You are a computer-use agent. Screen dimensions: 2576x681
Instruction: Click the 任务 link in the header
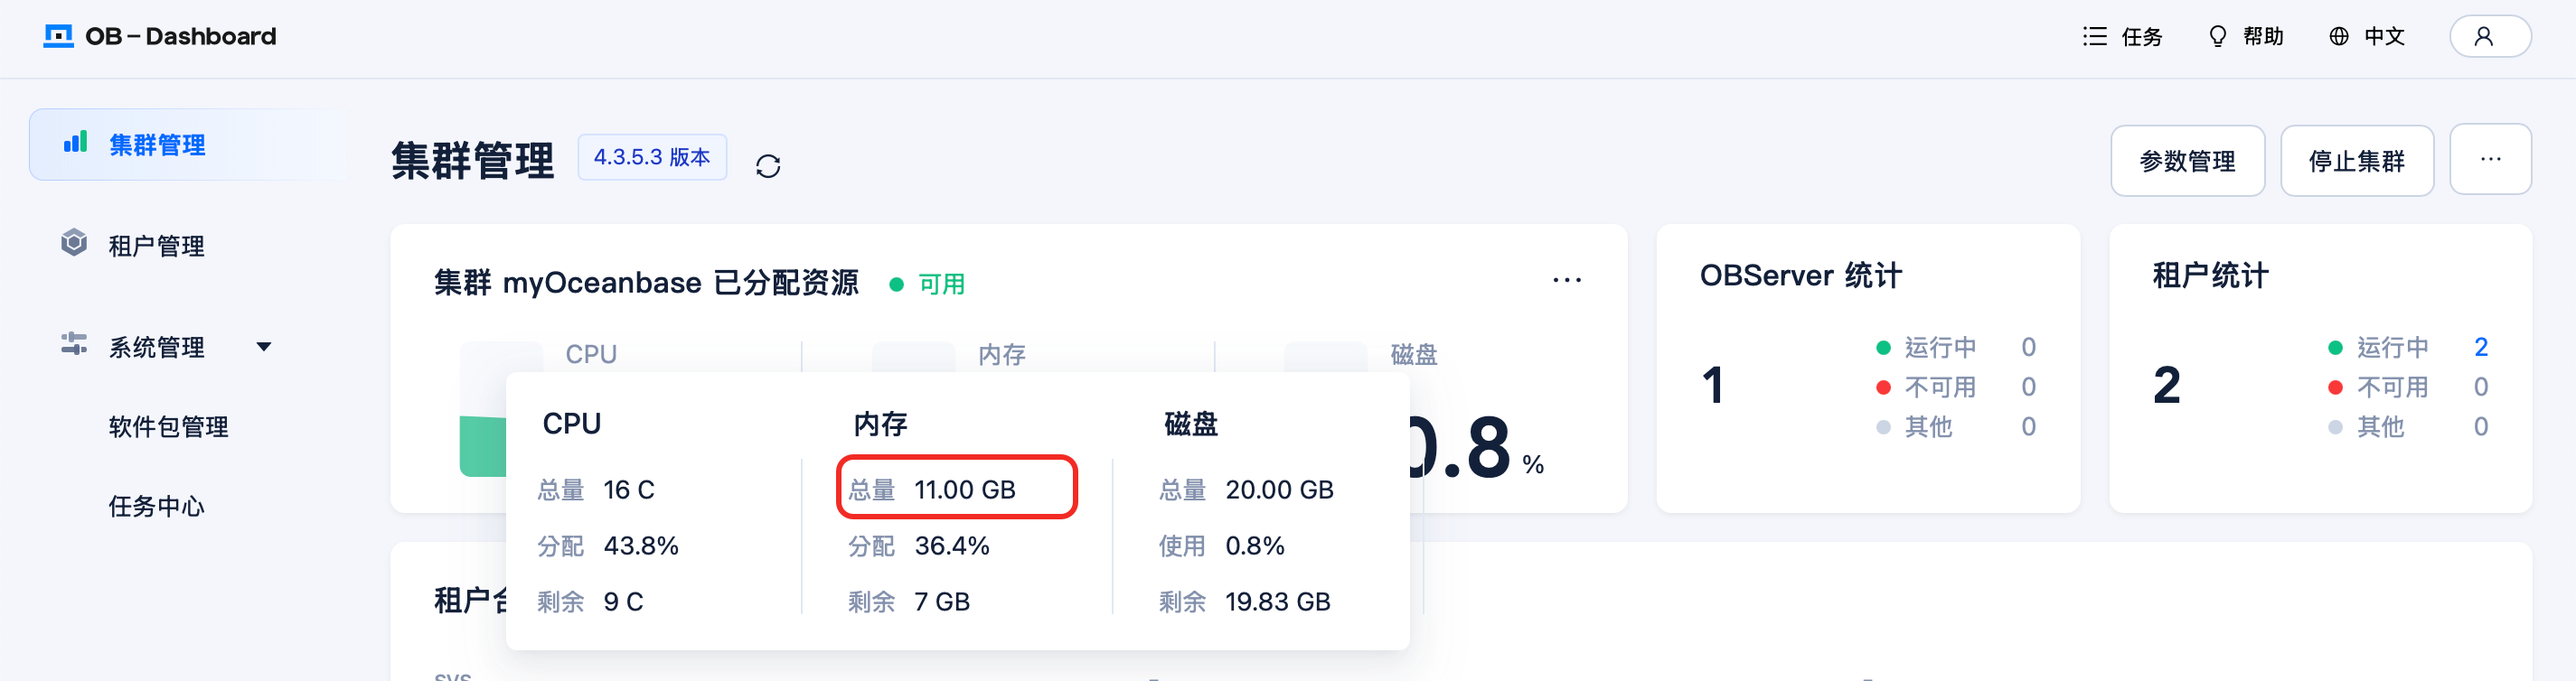2142,36
